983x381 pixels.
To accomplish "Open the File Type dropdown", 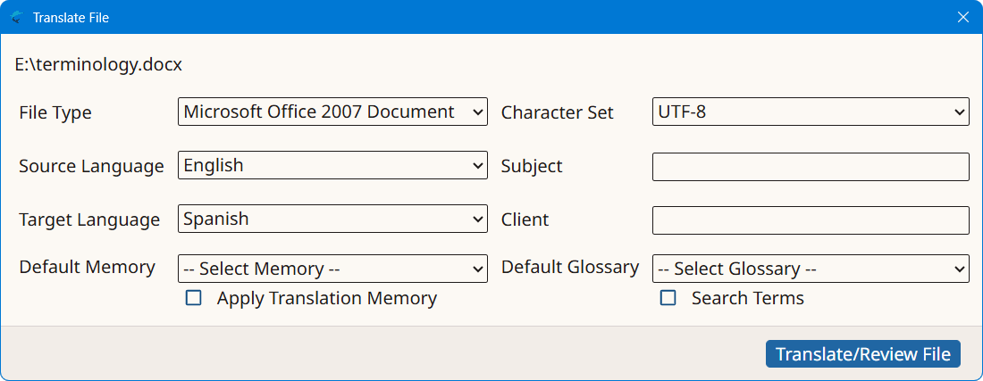I will (332, 112).
